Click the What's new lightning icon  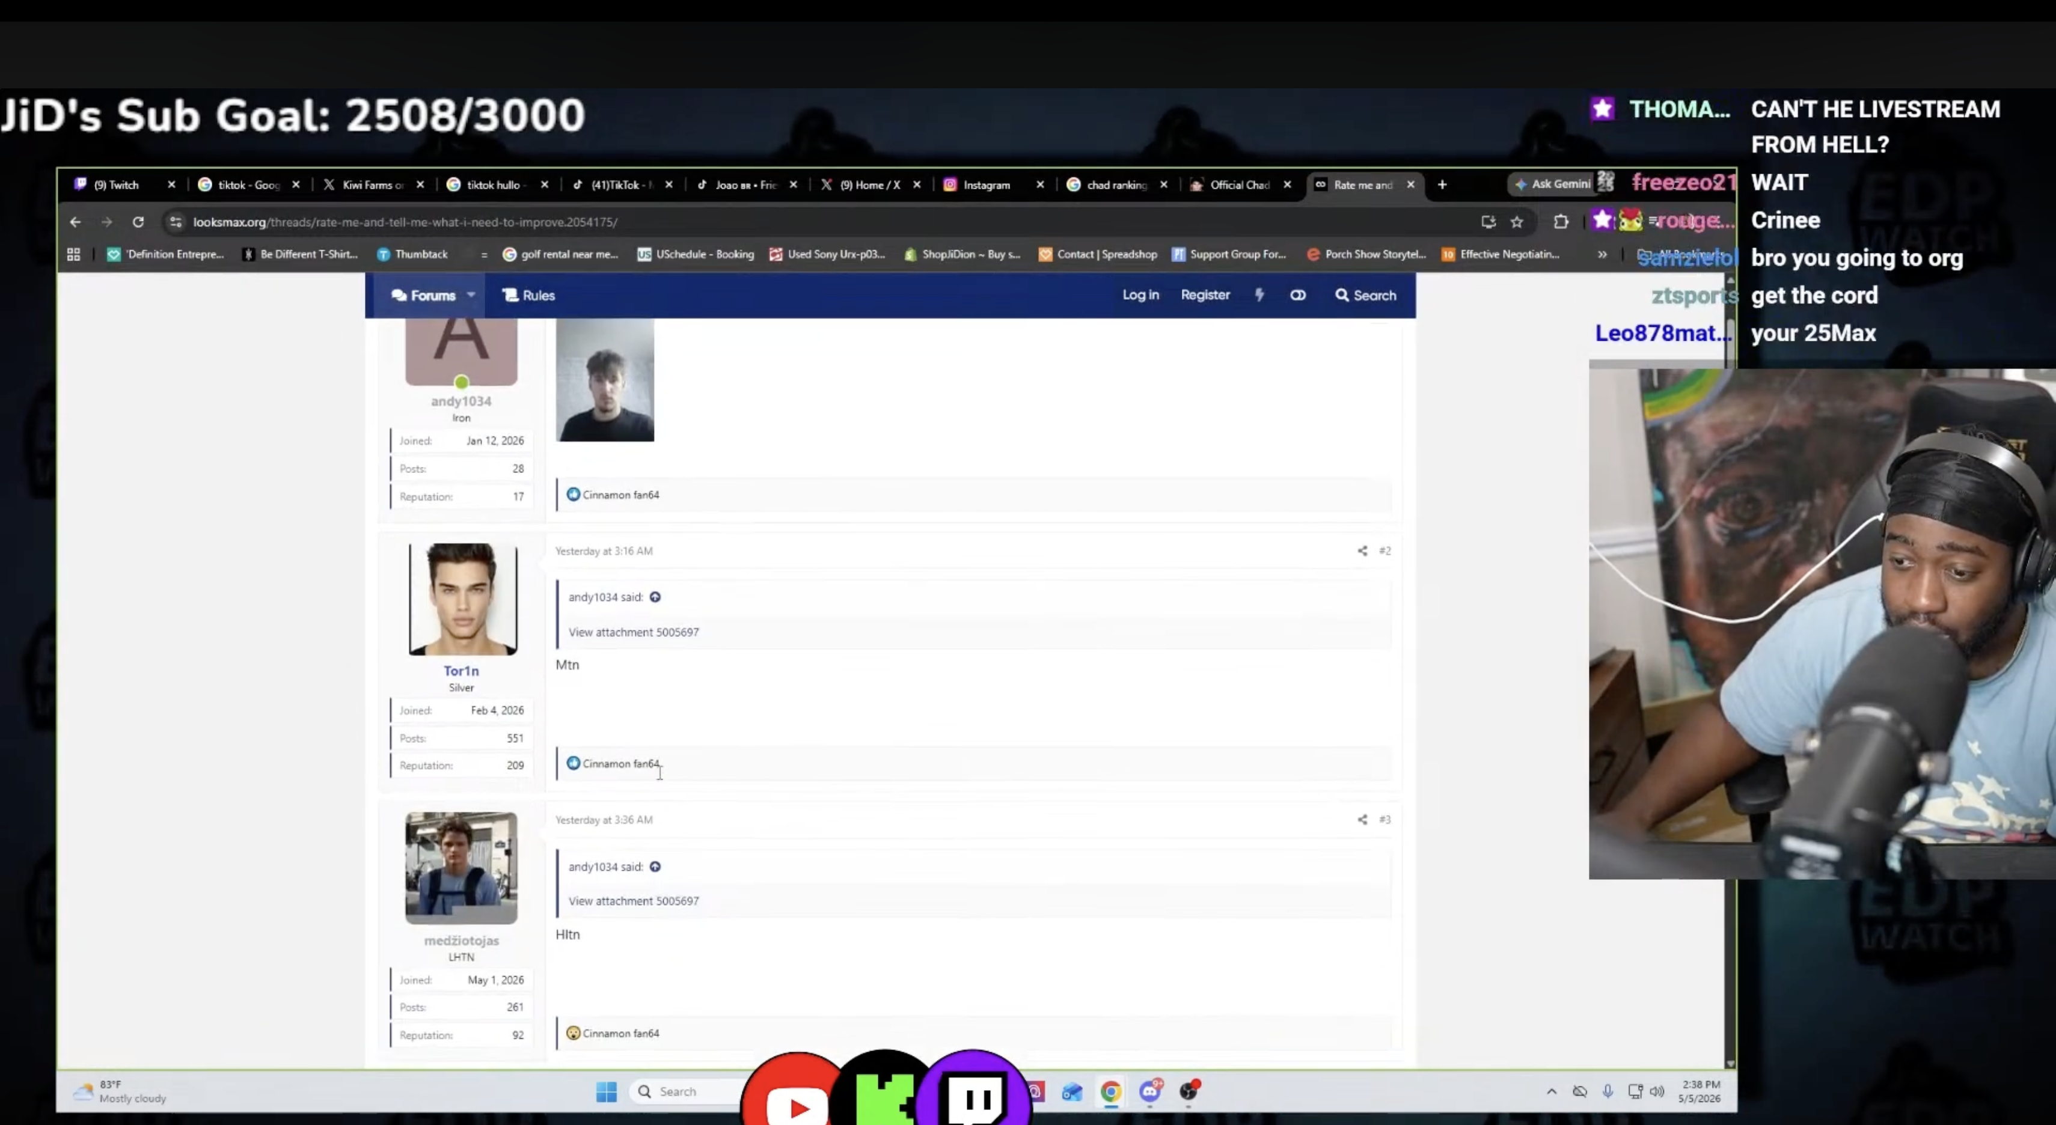pos(1259,295)
